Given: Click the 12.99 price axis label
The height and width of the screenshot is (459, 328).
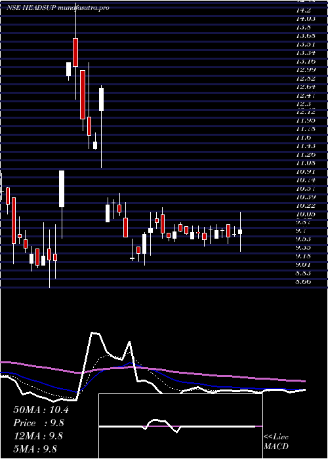Looking at the screenshot, I should click(x=306, y=70).
